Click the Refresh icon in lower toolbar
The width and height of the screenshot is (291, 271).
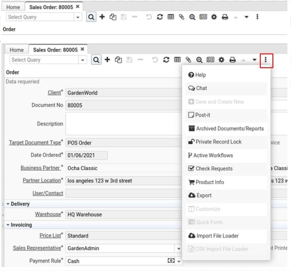point(166,60)
